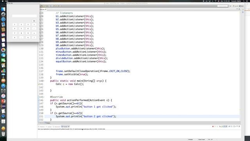Click the "button 1 got clicked" println line
250x141 pixels.
click(x=86, y=107)
